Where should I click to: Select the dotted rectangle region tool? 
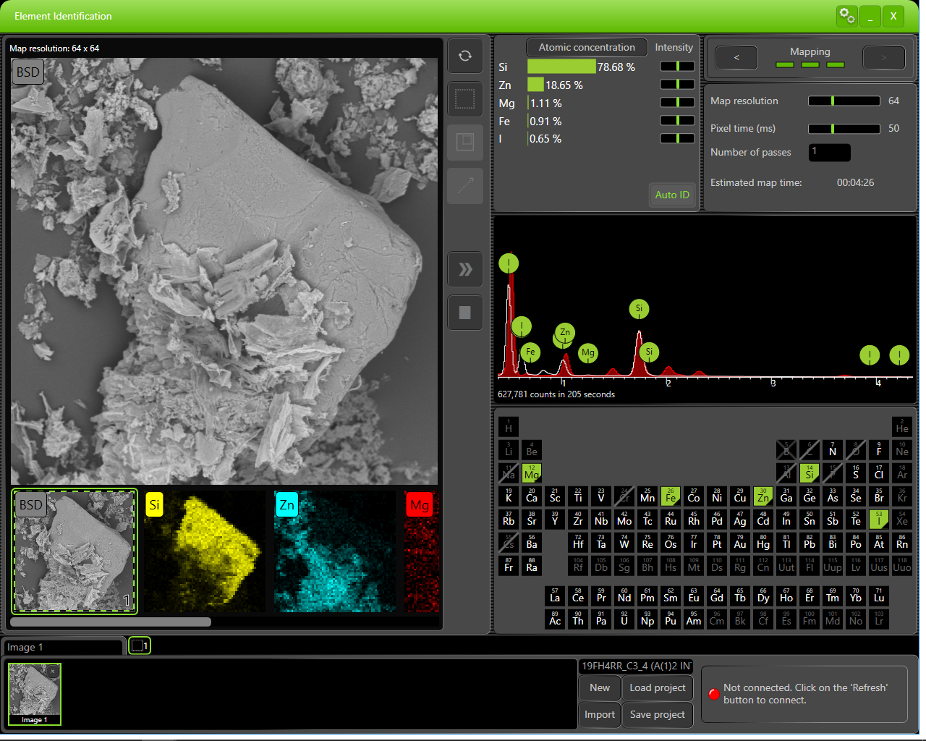tap(464, 98)
